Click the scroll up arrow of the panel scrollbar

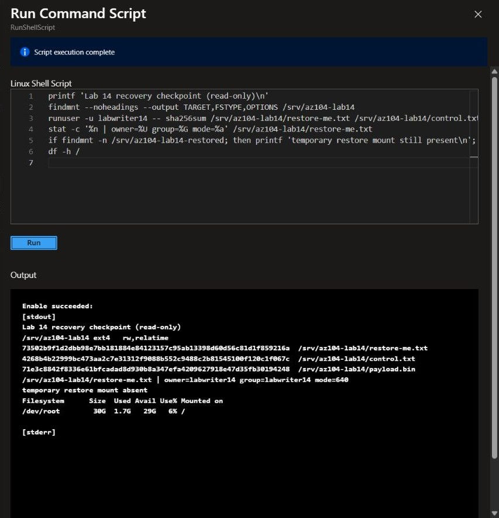coord(495,71)
